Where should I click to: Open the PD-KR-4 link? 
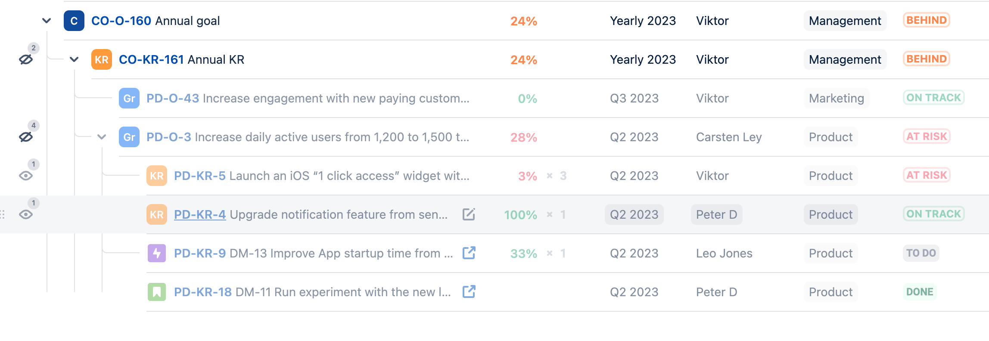[200, 214]
